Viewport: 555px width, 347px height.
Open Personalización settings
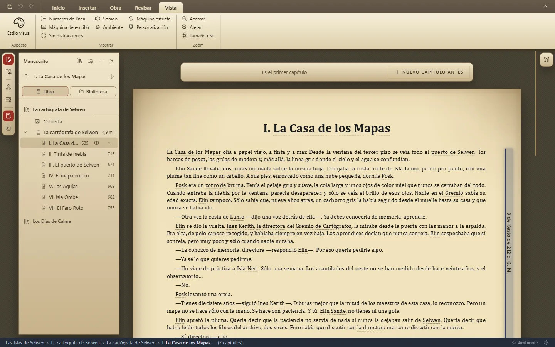[148, 27]
